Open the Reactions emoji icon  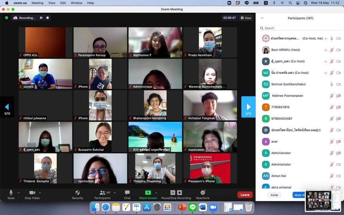pyautogui.click(x=202, y=193)
